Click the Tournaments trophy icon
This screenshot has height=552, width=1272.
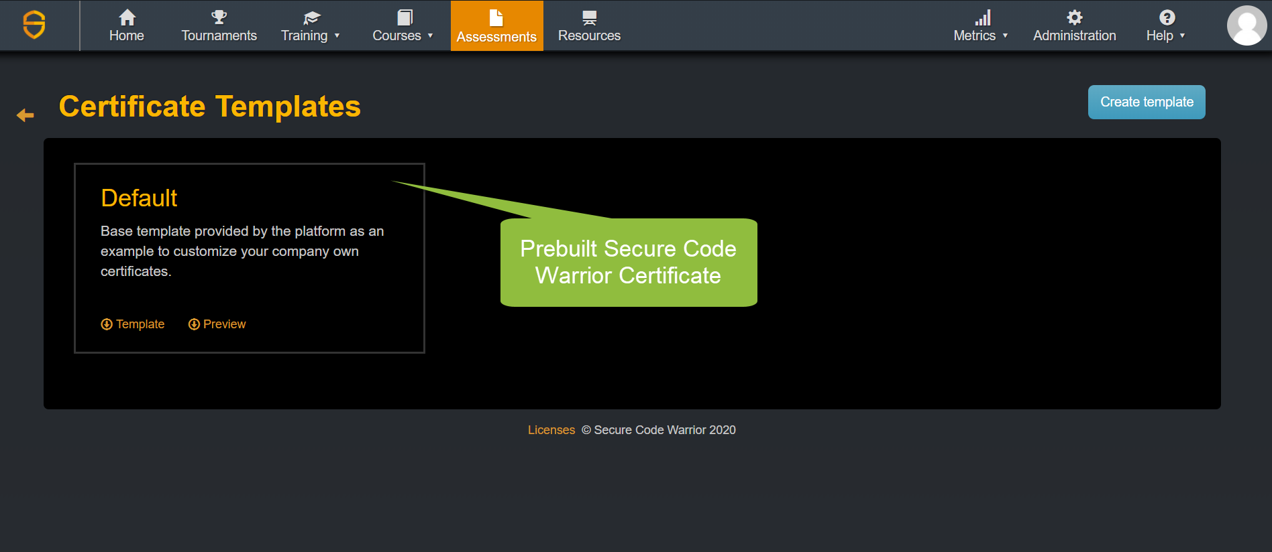pos(219,17)
